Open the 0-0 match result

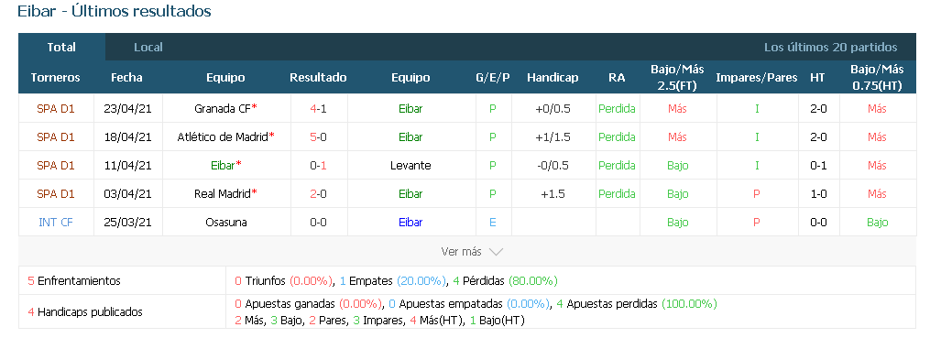click(x=319, y=223)
